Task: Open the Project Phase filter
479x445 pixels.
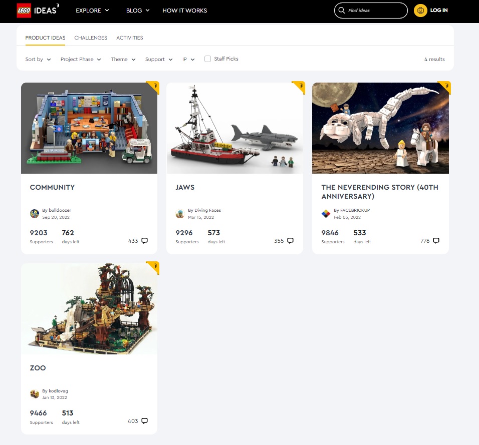Action: pyautogui.click(x=81, y=59)
